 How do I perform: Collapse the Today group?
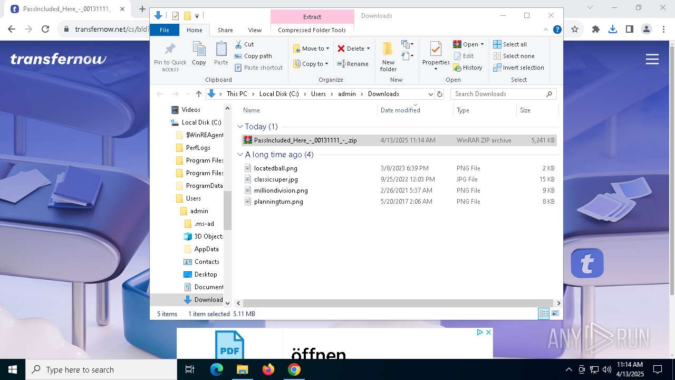[240, 127]
